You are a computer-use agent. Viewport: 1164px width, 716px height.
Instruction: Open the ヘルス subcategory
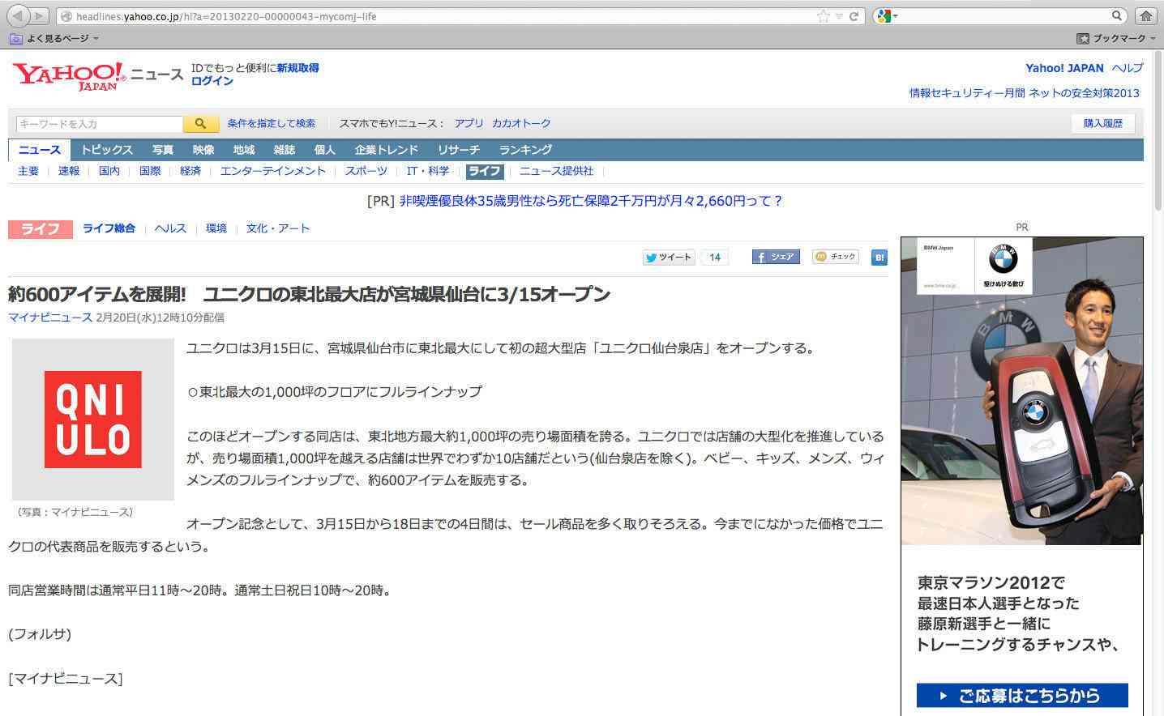tap(170, 228)
